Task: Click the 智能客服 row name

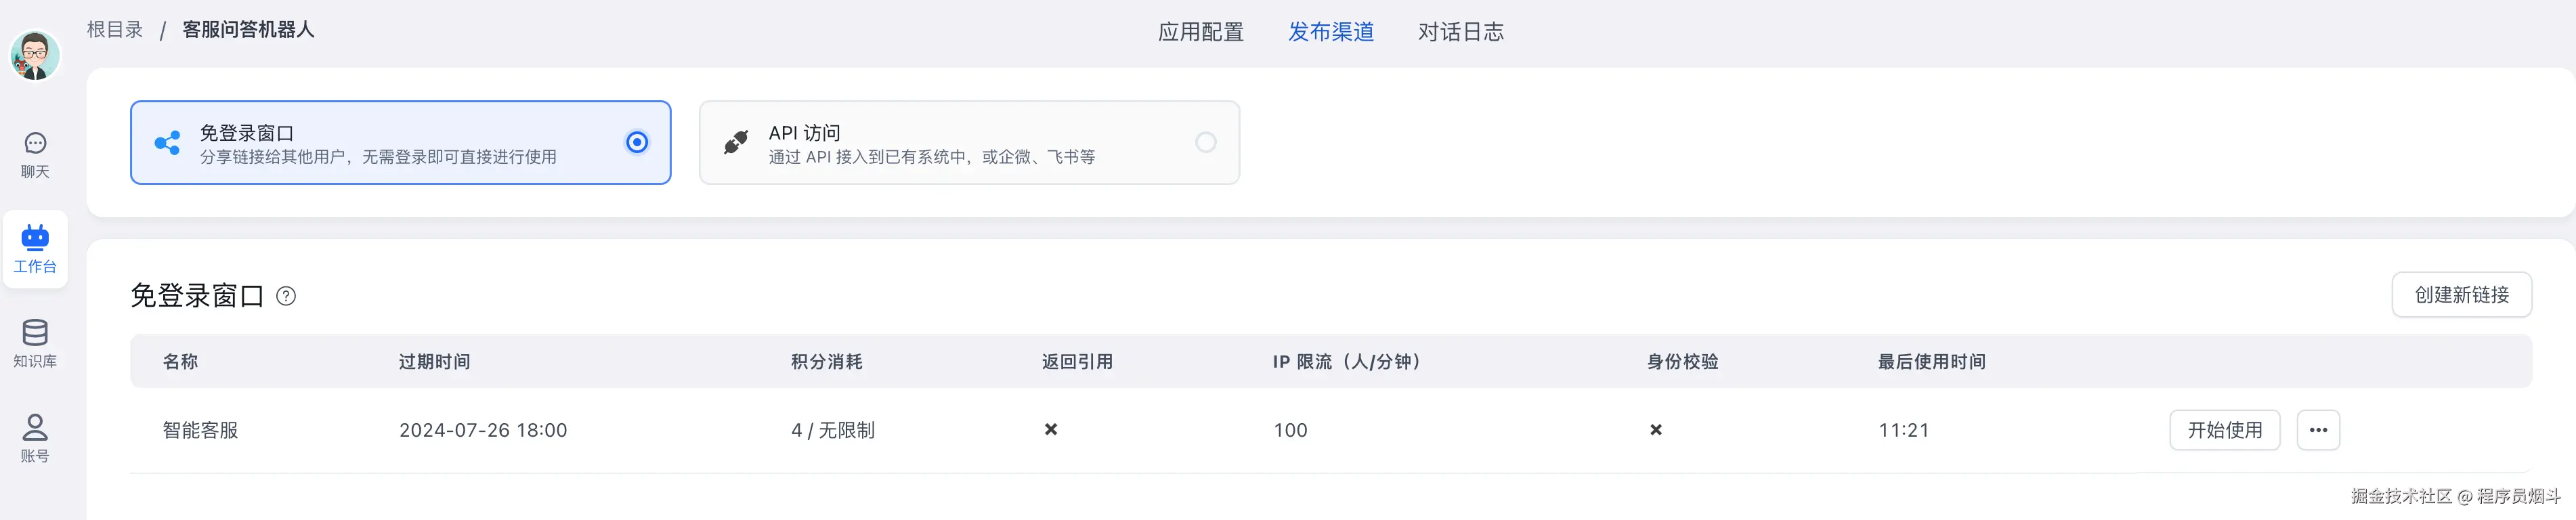Action: coord(200,430)
